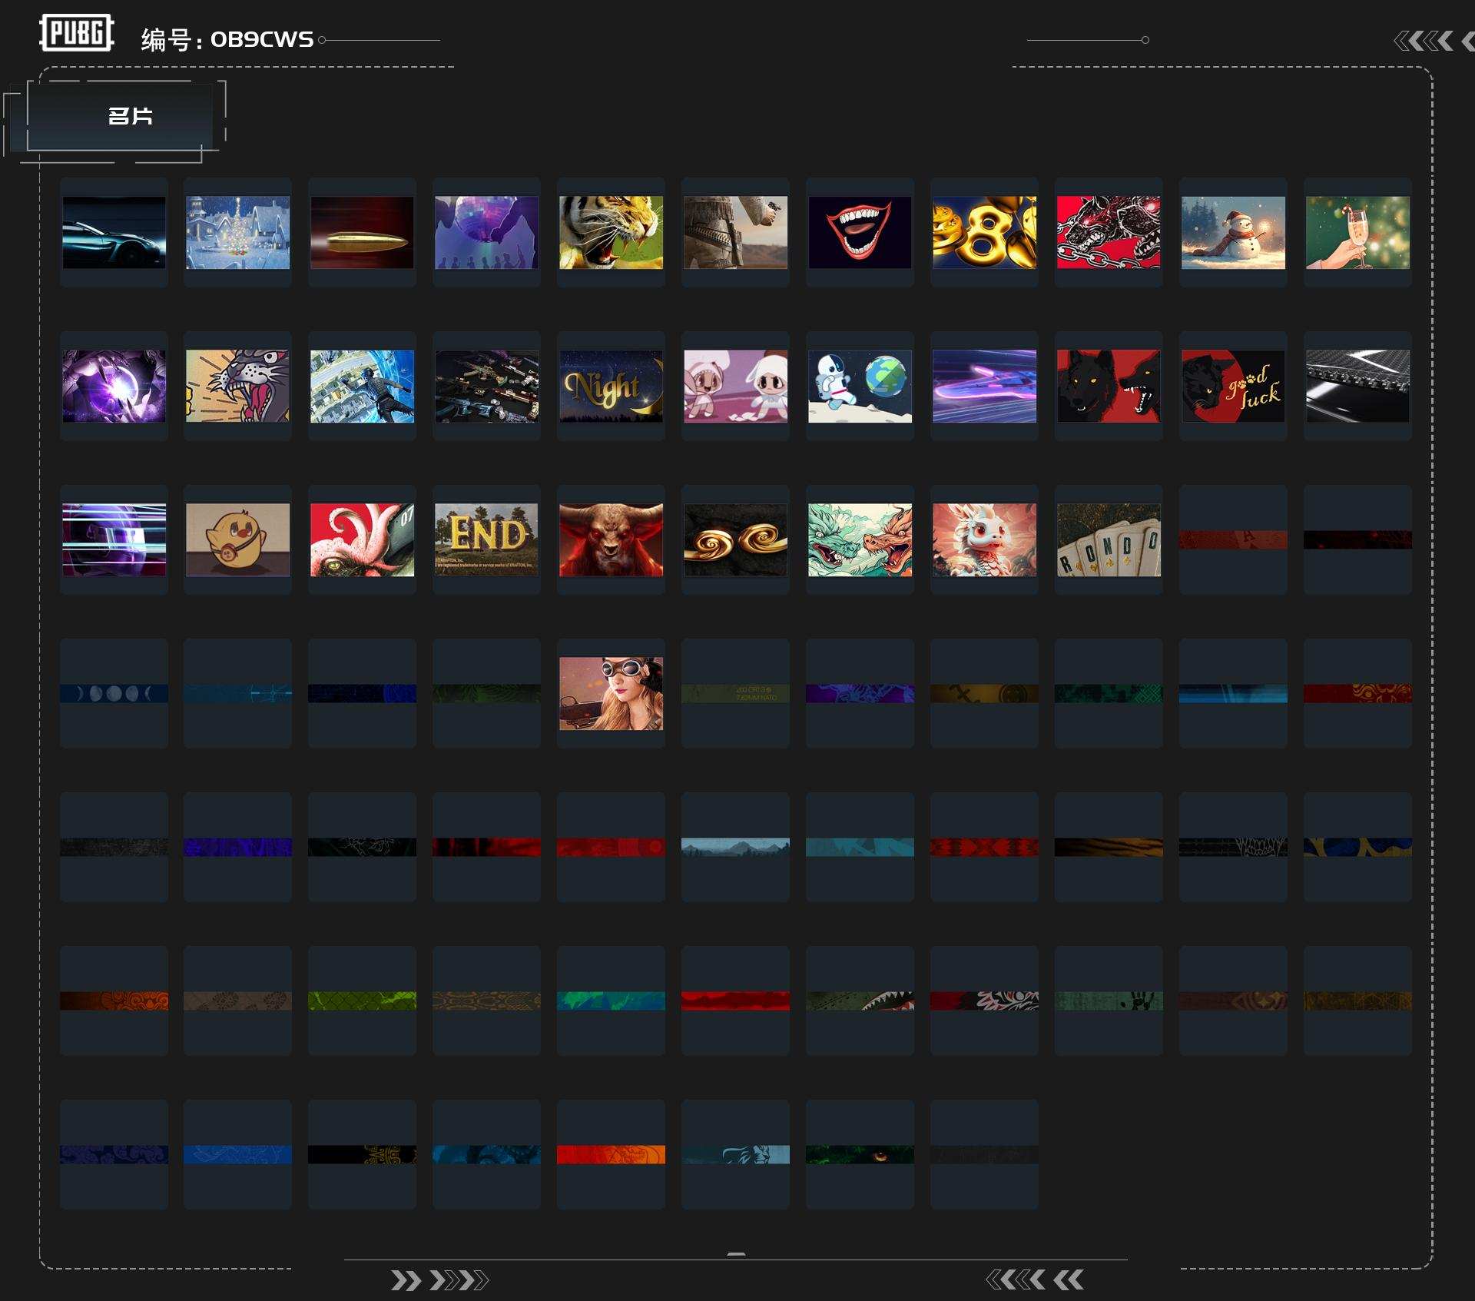Click the bottom right chevron arrows
Screen dimensions: 1475x1301
coord(1034,1279)
